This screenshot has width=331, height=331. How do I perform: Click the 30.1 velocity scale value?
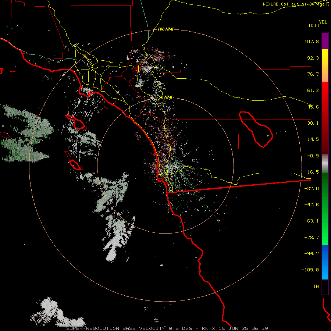click(x=313, y=123)
